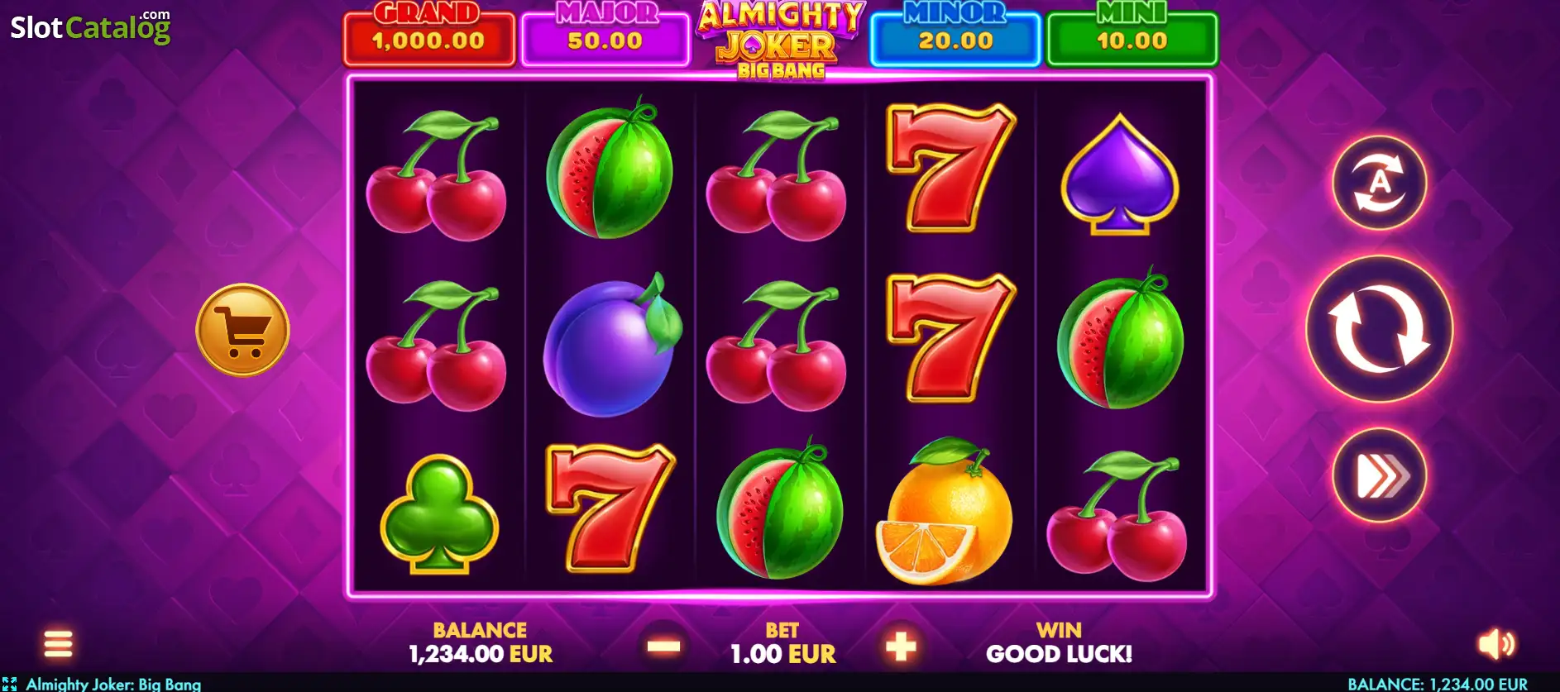The width and height of the screenshot is (1560, 692).
Task: Select the green club symbol on reel one
Action: point(439,513)
